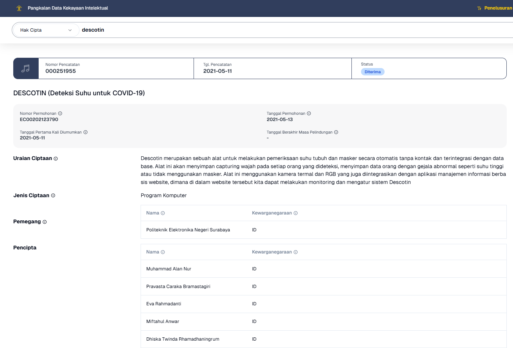Viewport: 513px width, 348px height.
Task: Click Pangkalan Data Kekayaan Intelektual title
Action: point(68,8)
